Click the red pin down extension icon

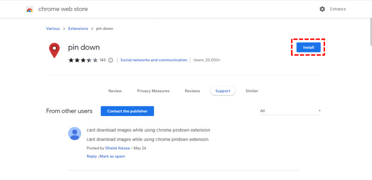point(54,50)
